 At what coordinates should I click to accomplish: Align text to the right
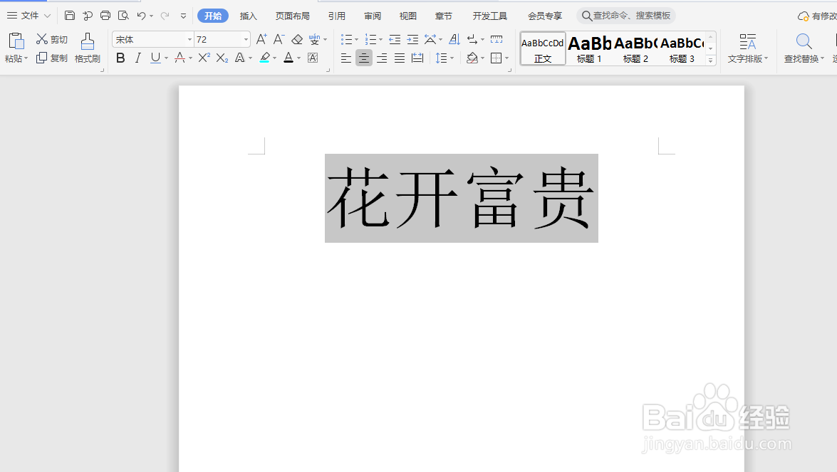pos(382,58)
